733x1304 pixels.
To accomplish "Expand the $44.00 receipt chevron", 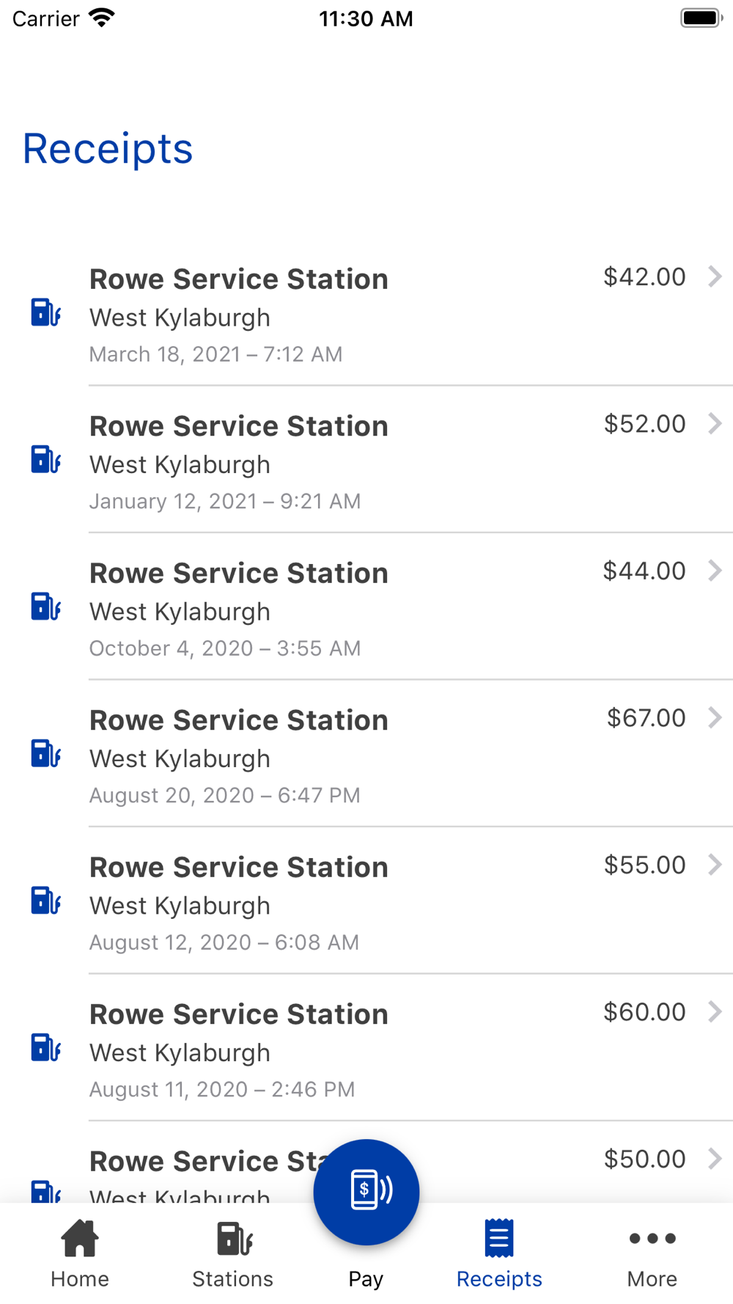I will click(x=715, y=571).
